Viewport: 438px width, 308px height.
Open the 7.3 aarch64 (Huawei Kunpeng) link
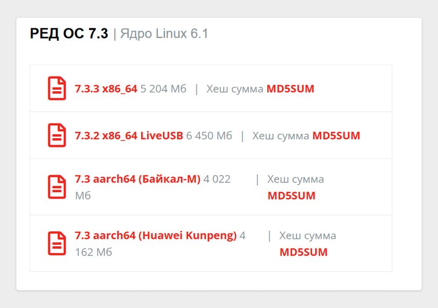(x=156, y=236)
